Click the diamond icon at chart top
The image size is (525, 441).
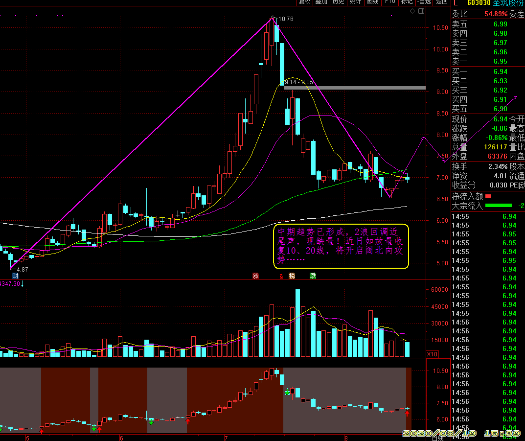click(x=412, y=11)
